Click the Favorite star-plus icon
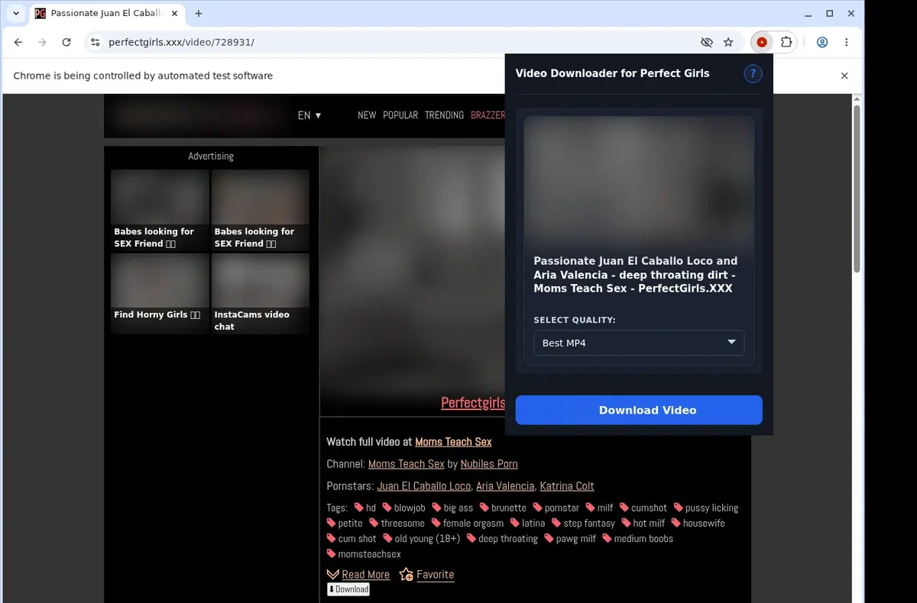917x603 pixels. tap(407, 575)
